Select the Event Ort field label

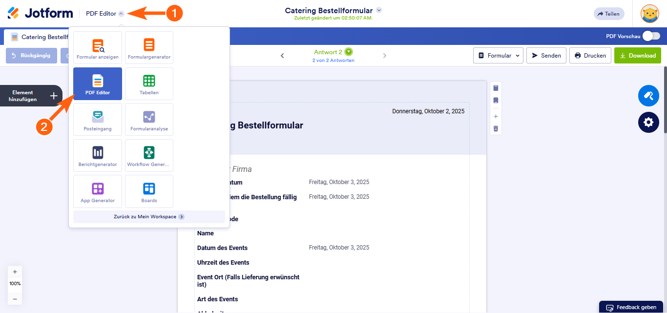(248, 281)
